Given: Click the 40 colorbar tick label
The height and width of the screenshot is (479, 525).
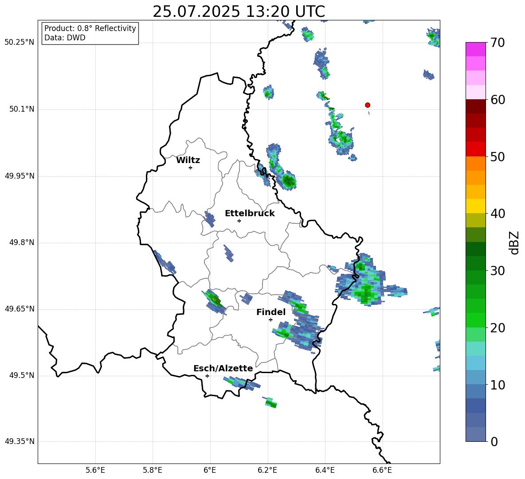Looking at the screenshot, I should [x=498, y=214].
